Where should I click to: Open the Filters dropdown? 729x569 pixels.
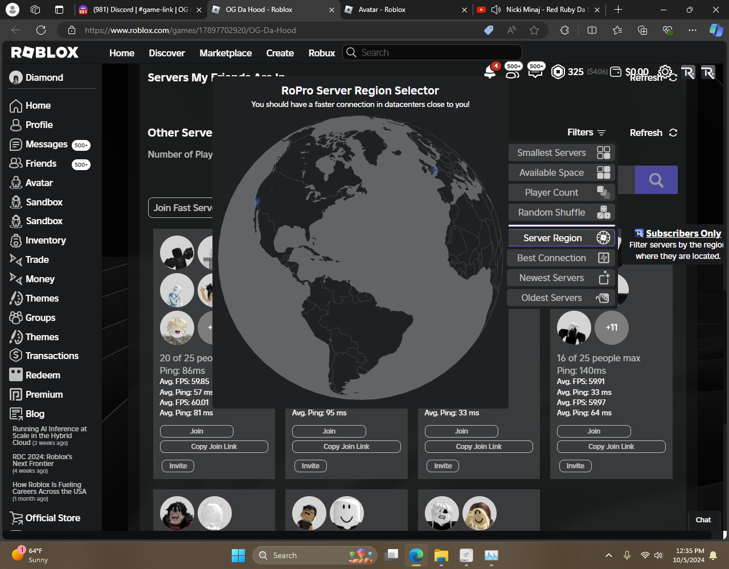coord(587,133)
